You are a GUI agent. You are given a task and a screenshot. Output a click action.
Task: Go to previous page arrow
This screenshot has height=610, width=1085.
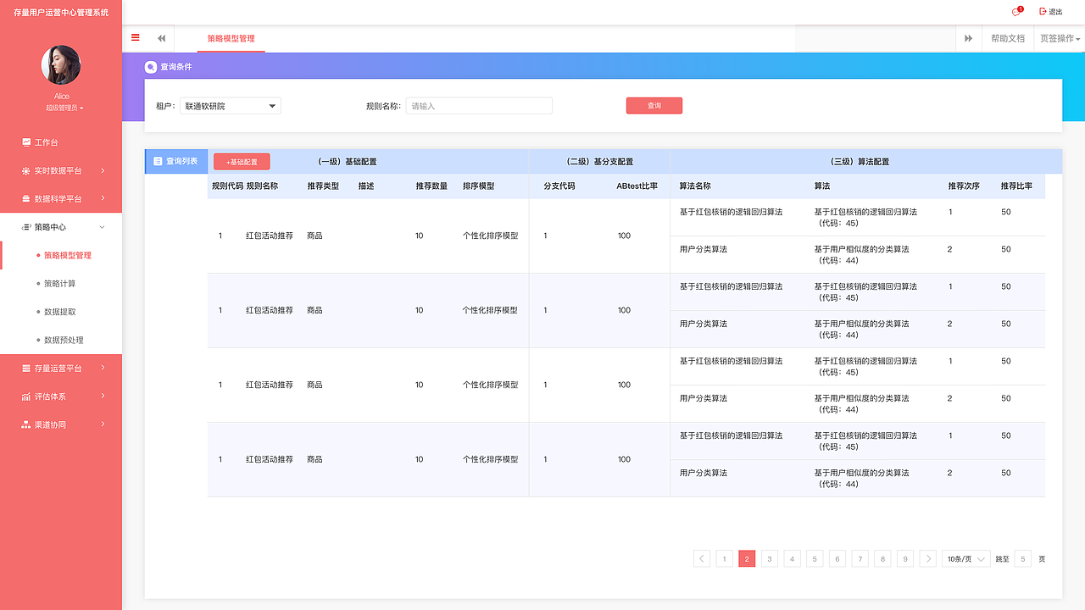[x=702, y=558]
